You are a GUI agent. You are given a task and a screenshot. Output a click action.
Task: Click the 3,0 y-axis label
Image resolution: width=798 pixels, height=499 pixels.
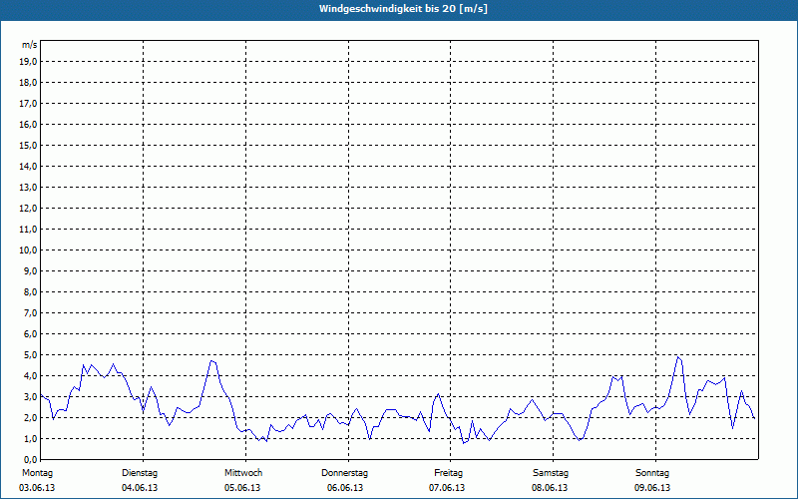point(31,396)
